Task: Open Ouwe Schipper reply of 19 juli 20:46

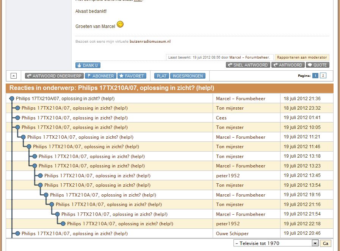Action: (x=75, y=233)
